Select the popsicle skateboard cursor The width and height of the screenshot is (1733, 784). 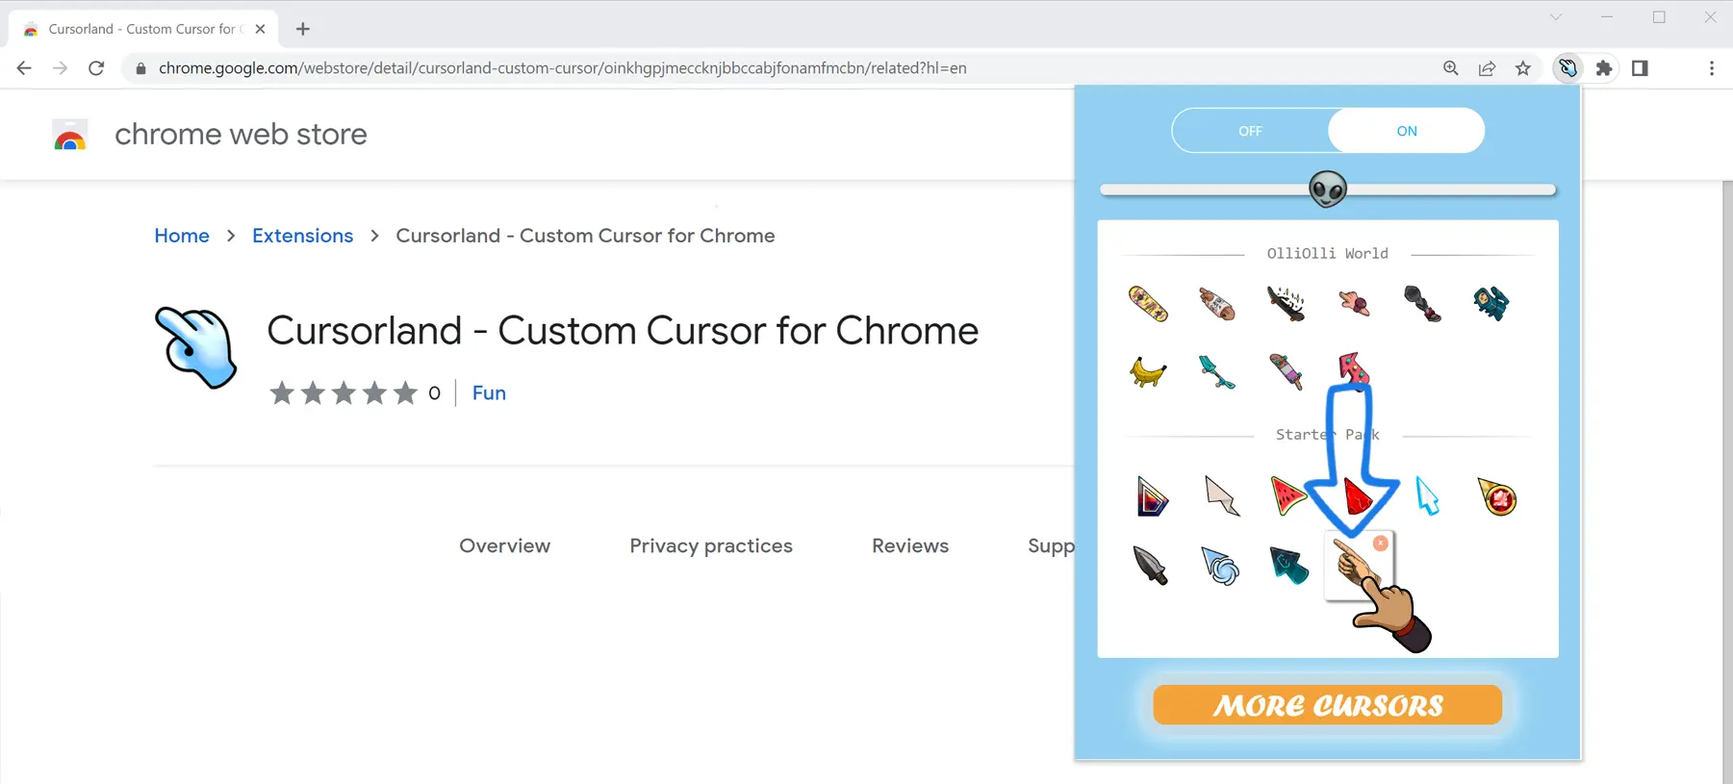pos(1286,371)
